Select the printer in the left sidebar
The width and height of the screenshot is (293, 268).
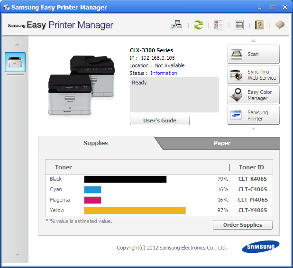click(15, 62)
